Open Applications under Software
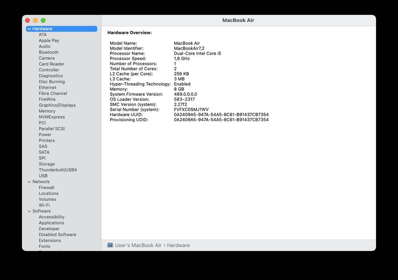The width and height of the screenshot is (398, 280). pyautogui.click(x=51, y=223)
